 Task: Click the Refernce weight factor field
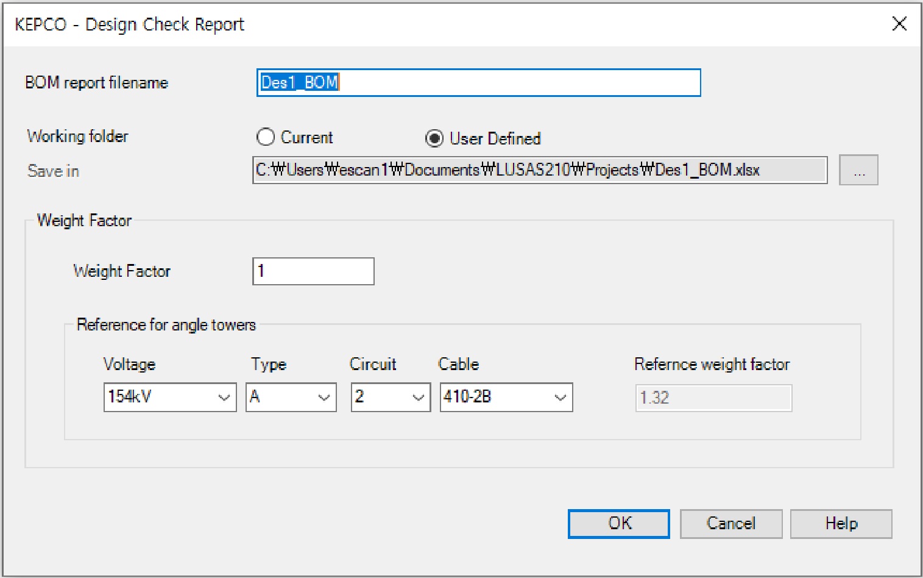[x=713, y=398]
